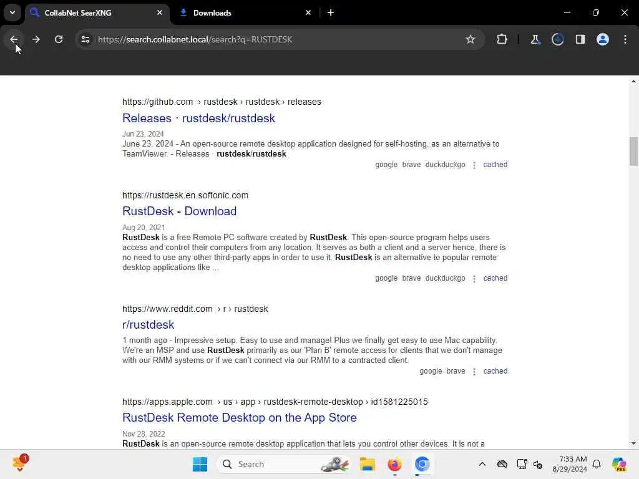The height and width of the screenshot is (479, 639).
Task: Open the Windows Start menu
Action: pos(200,464)
